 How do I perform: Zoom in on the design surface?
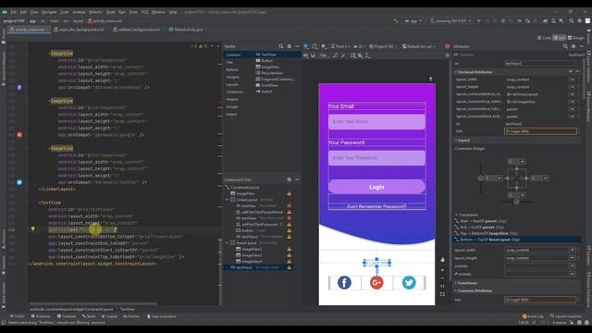pyautogui.click(x=442, y=270)
